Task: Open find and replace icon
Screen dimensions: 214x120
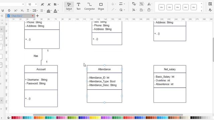Action: 210,4
